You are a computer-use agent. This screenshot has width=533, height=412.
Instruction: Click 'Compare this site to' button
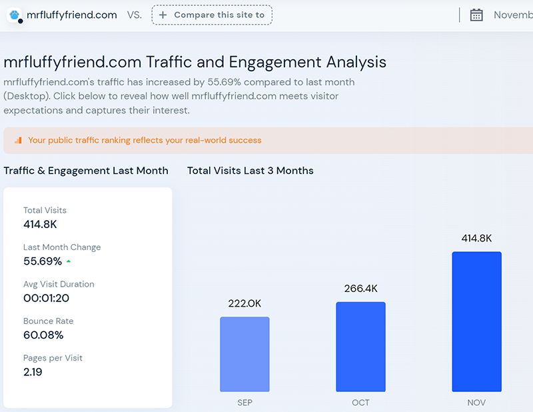click(212, 15)
